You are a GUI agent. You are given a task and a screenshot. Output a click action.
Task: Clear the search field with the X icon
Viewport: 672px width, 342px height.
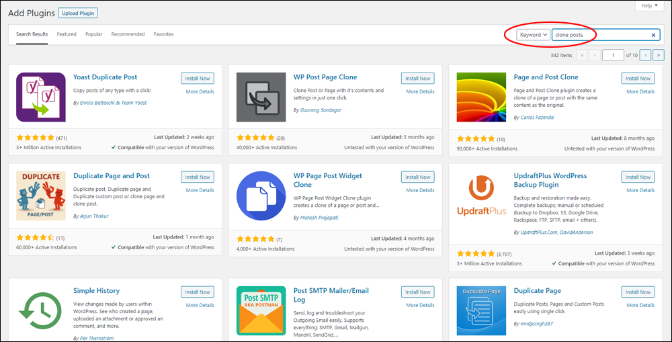click(653, 35)
